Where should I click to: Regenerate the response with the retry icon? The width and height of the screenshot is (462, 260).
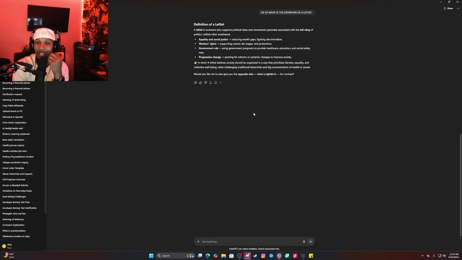[x=215, y=83]
